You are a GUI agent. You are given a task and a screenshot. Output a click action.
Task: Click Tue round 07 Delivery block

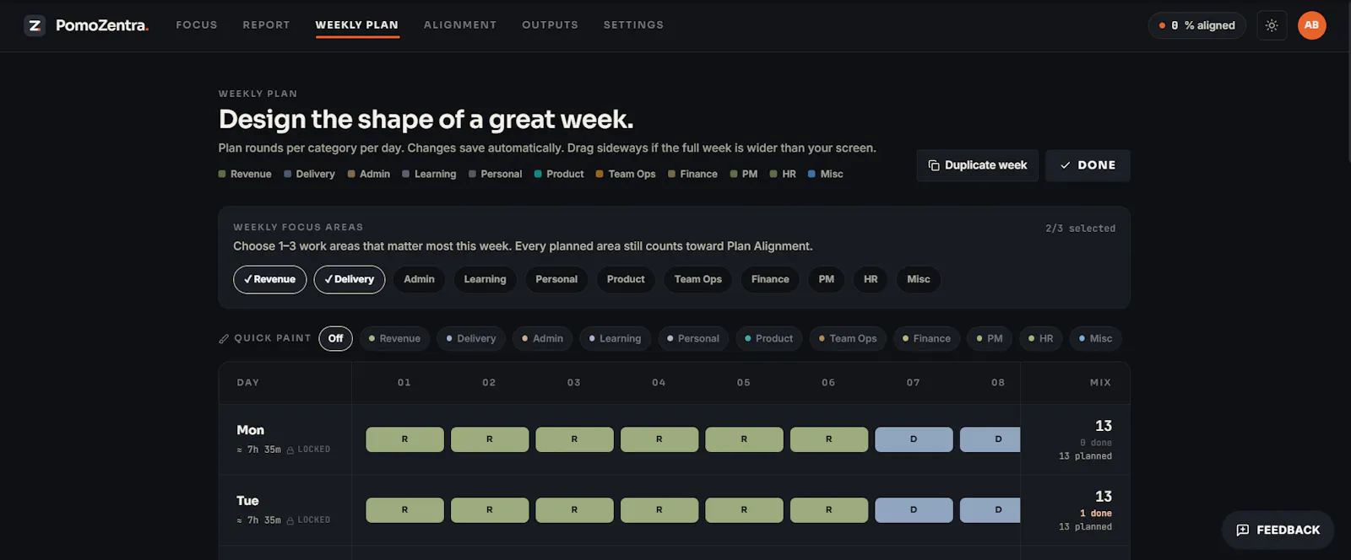pyautogui.click(x=914, y=510)
